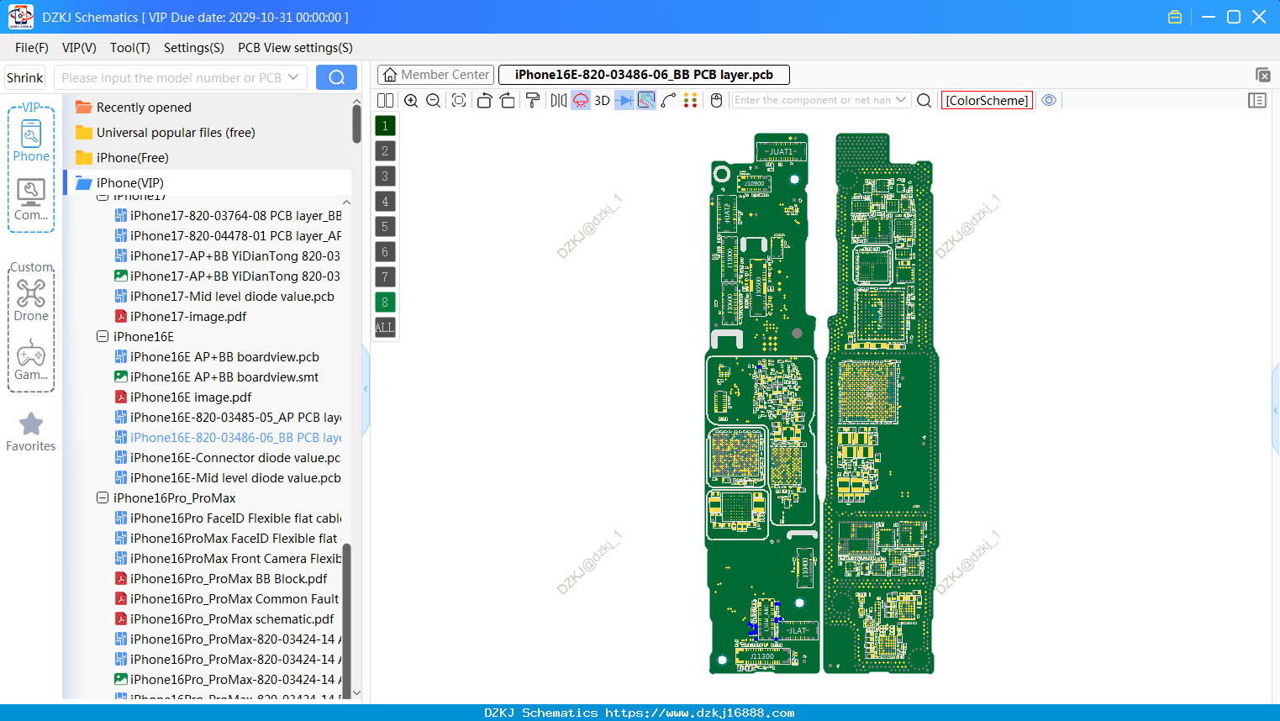Viewport: 1280px width, 721px height.
Task: Open iPhone17-image.pdf file
Action: (188, 316)
